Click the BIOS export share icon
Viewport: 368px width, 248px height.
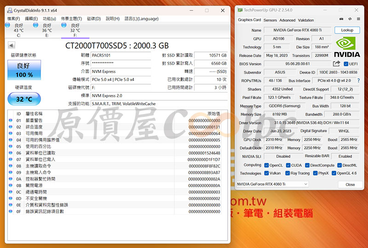[x=336, y=64]
